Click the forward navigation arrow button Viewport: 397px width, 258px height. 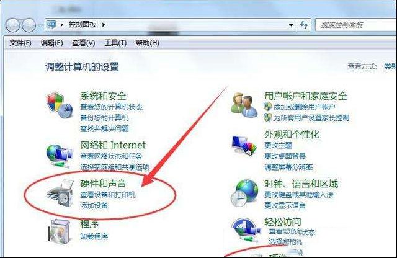coord(29,25)
